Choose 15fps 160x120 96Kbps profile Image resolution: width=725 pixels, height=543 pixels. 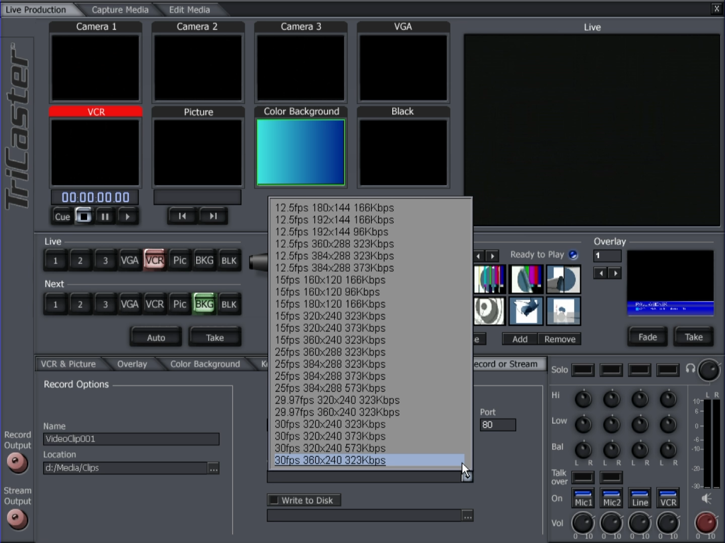click(x=369, y=292)
